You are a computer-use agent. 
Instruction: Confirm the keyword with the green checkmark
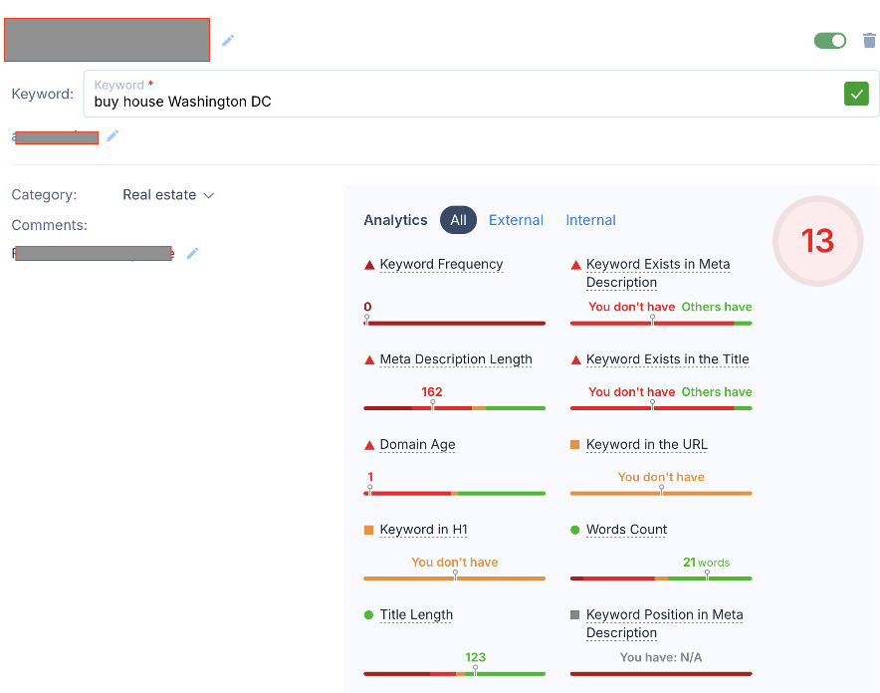[x=856, y=94]
